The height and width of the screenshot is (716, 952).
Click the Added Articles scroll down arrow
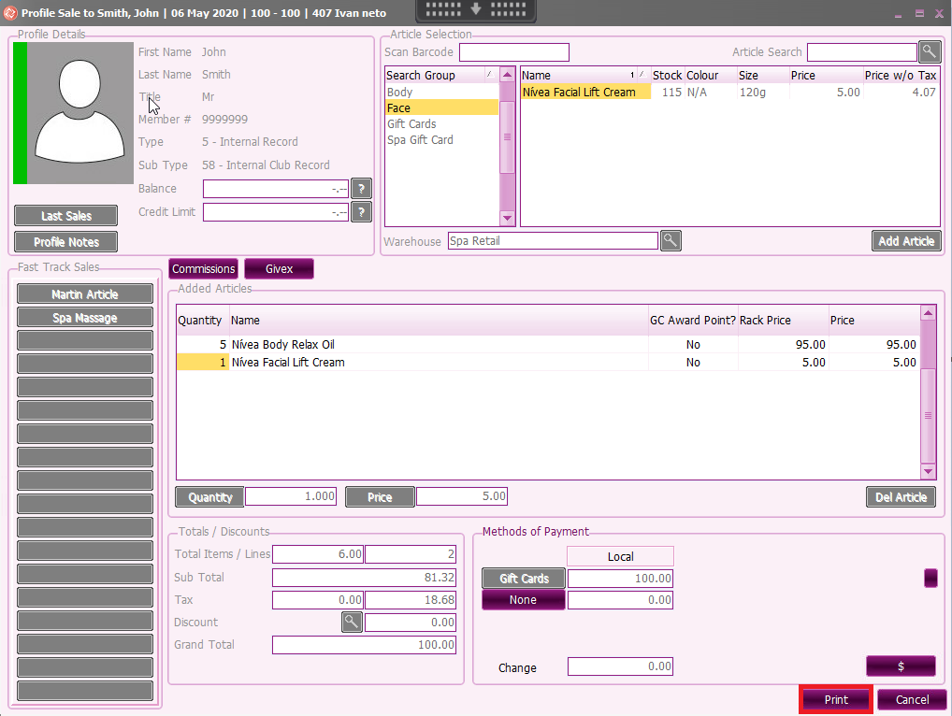tap(928, 471)
